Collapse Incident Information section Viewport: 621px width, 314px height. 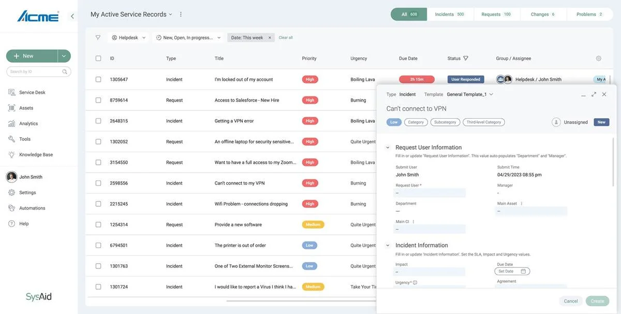[388, 246]
